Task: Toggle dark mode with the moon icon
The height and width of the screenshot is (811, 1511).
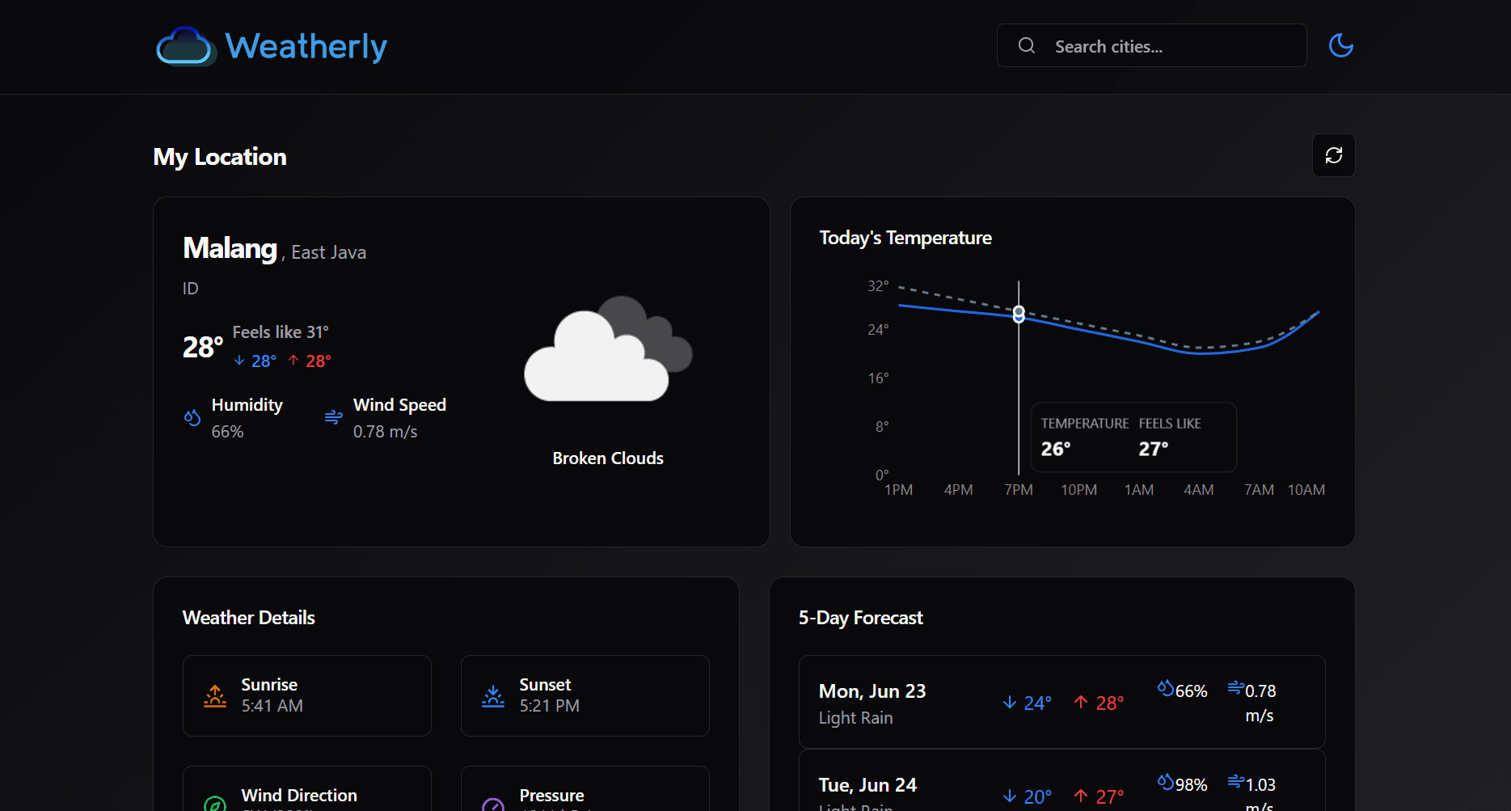Action: (x=1340, y=45)
